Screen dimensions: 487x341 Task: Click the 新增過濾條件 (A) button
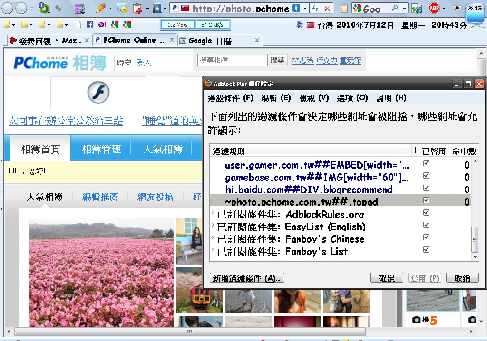point(247,278)
